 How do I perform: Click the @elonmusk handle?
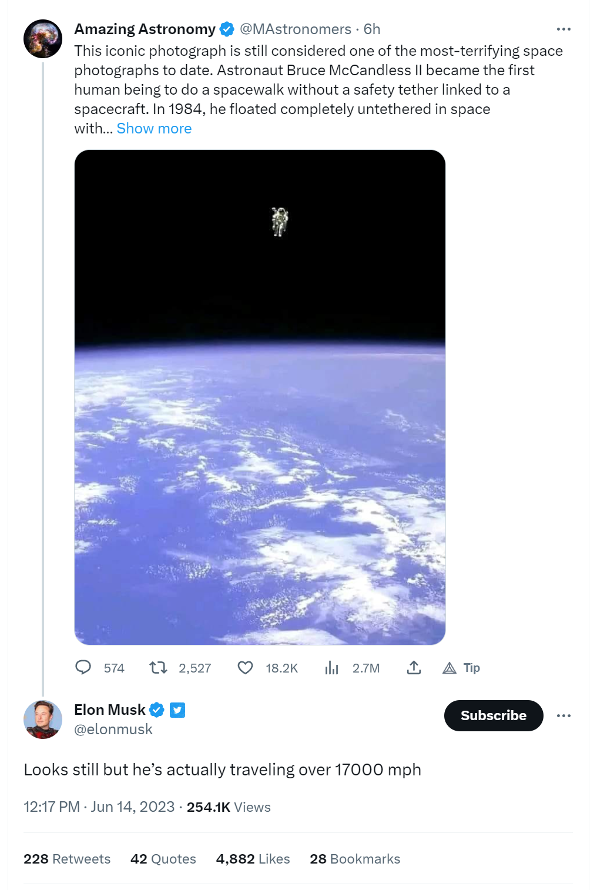113,730
